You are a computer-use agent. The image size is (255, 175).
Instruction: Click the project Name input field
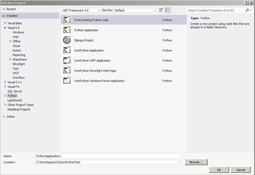(x=108, y=156)
